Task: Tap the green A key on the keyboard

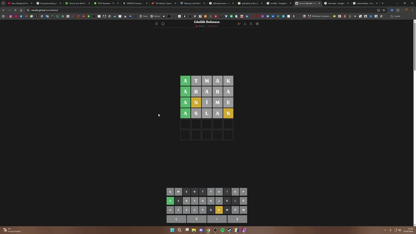Action: point(170,201)
